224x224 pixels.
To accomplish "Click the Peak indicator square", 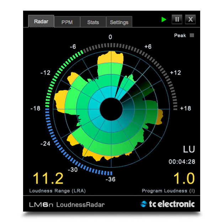I will (192, 36).
